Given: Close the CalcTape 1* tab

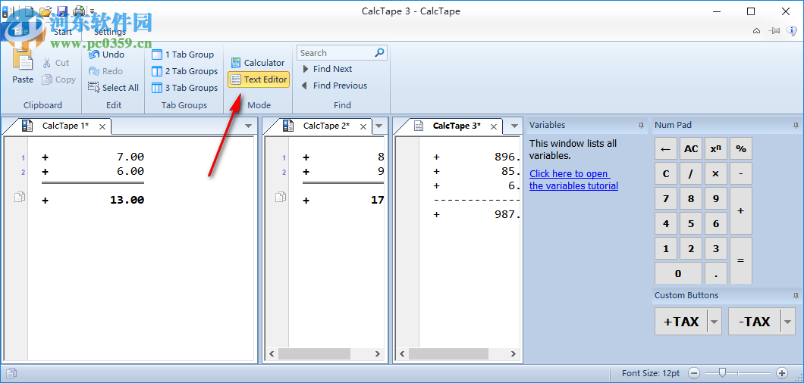Looking at the screenshot, I should (102, 127).
